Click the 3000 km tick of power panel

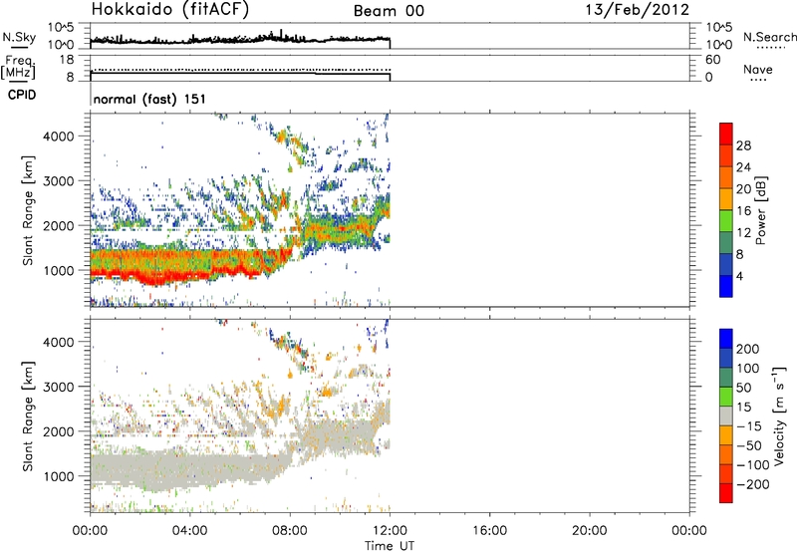click(x=58, y=181)
